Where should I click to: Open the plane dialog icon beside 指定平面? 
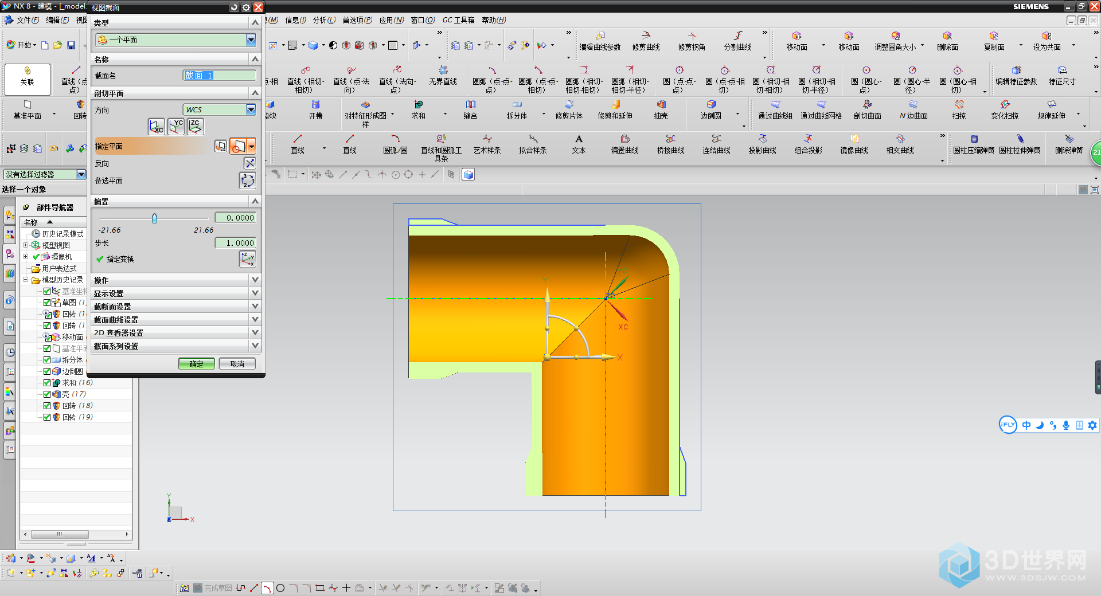click(x=221, y=146)
